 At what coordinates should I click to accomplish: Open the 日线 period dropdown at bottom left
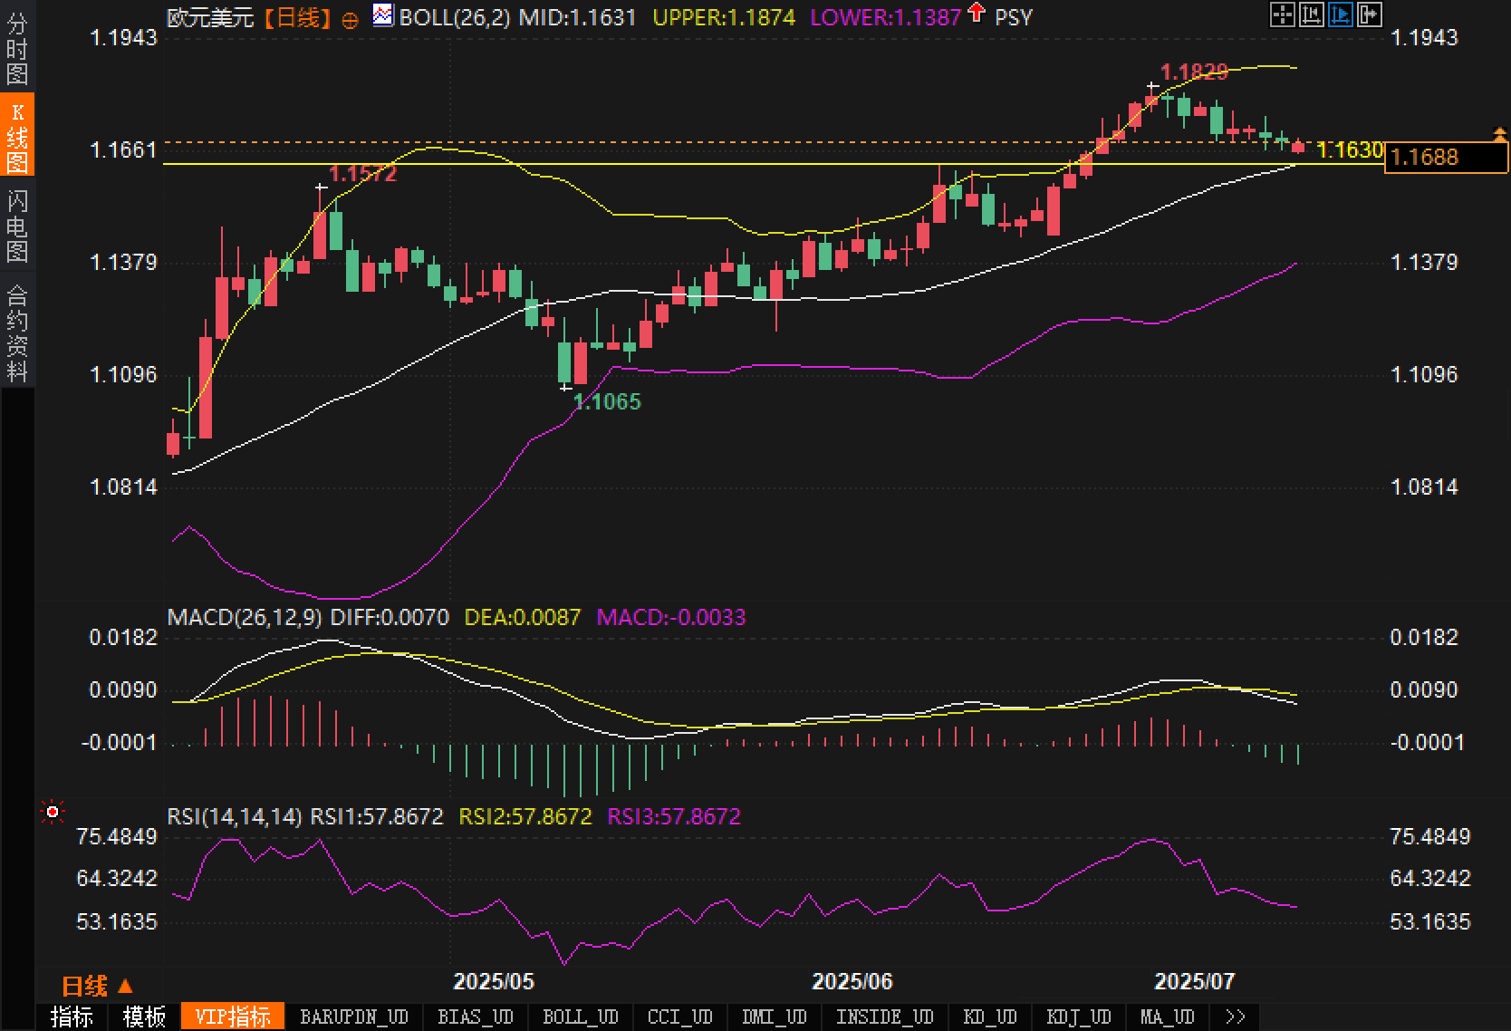point(97,985)
